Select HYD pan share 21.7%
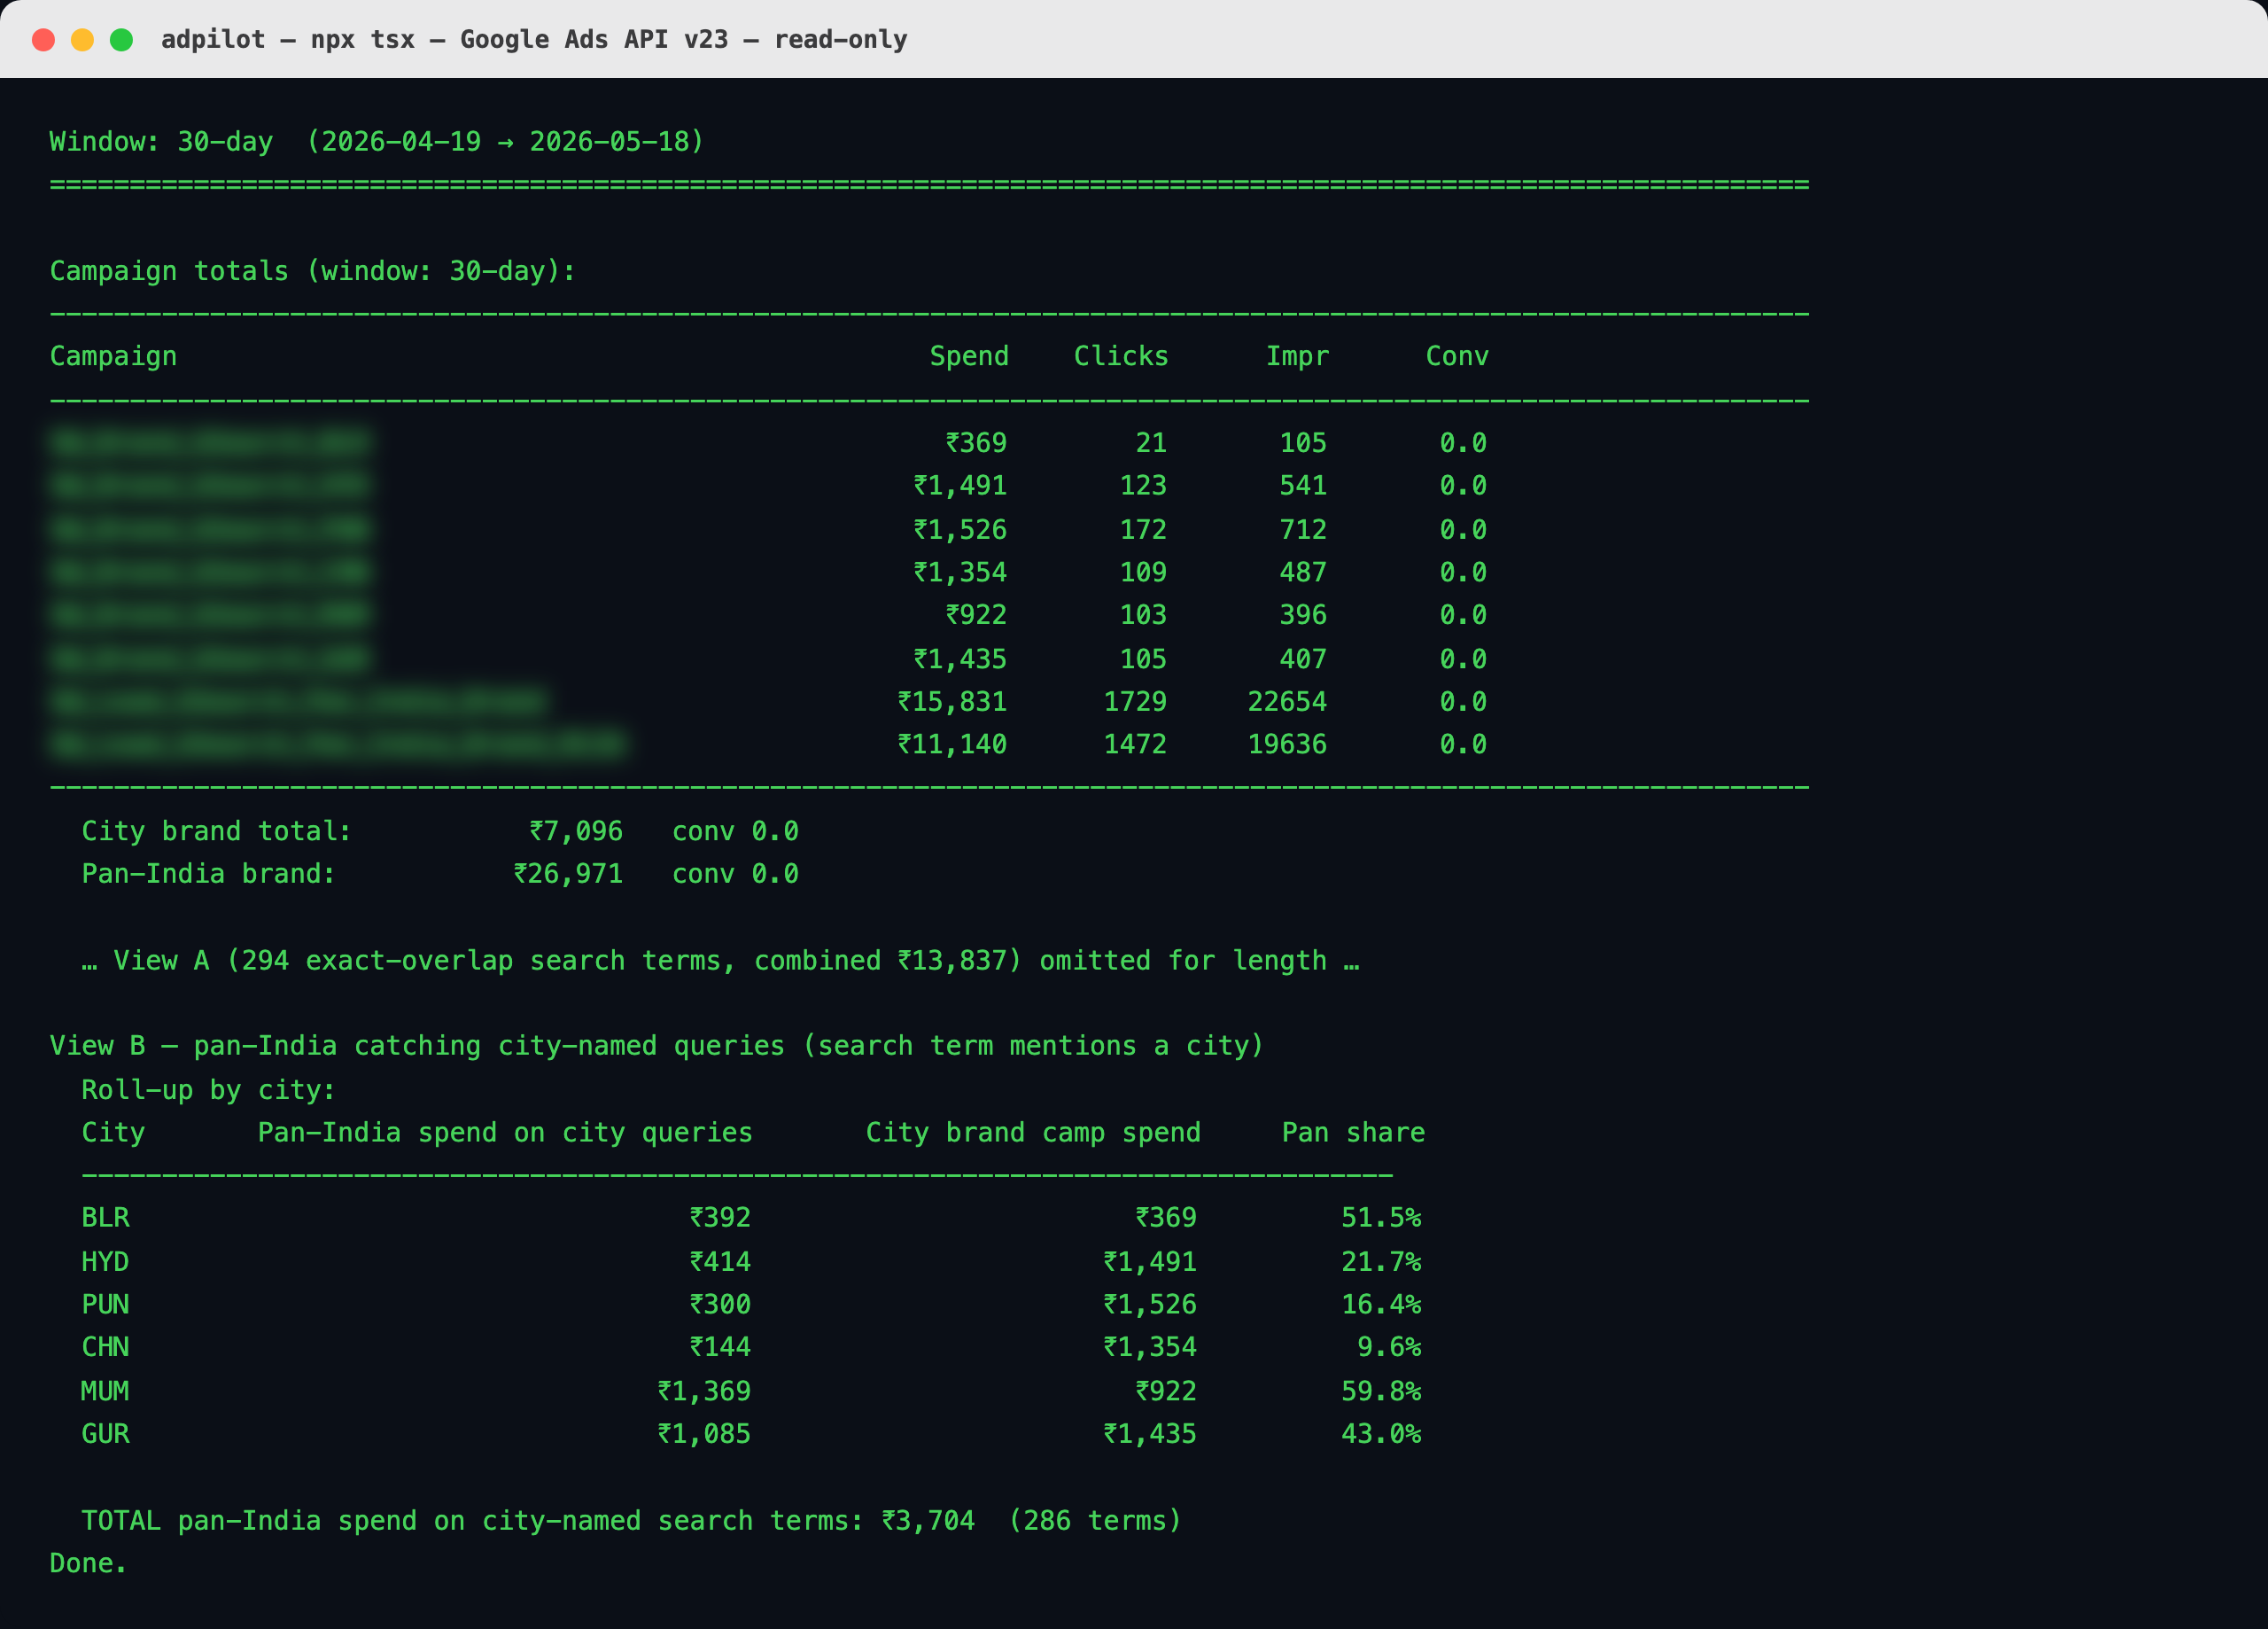 pyautogui.click(x=1381, y=1262)
